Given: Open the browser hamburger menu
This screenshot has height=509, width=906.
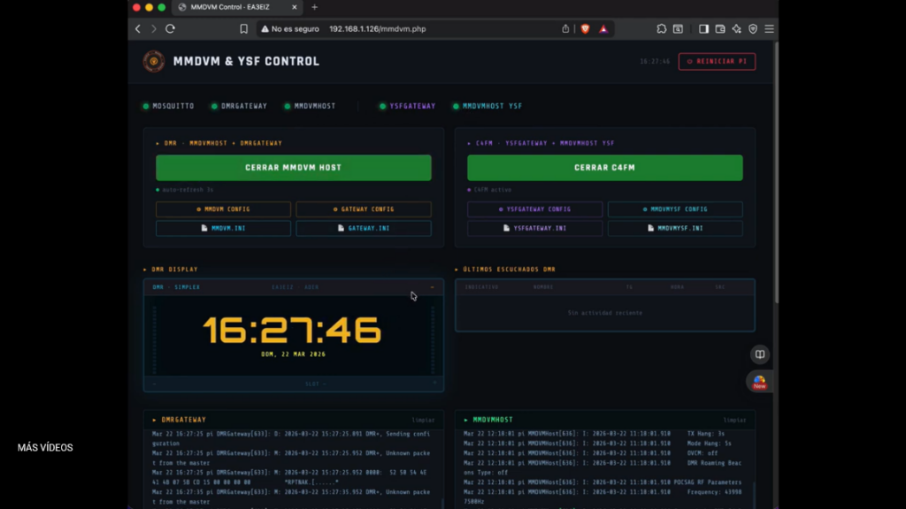Looking at the screenshot, I should click(x=769, y=29).
